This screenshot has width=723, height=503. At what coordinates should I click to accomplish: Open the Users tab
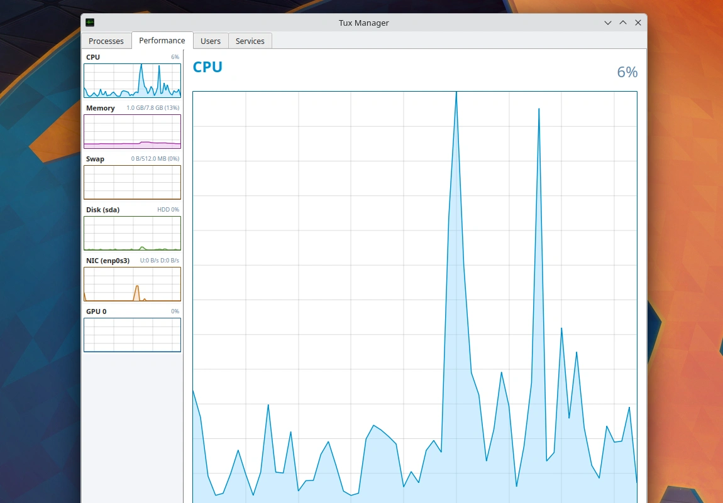tap(211, 41)
